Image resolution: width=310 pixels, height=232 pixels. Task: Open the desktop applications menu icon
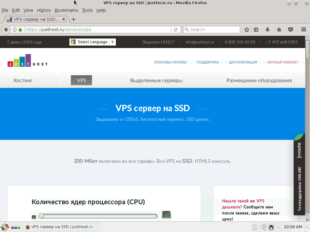(5, 227)
